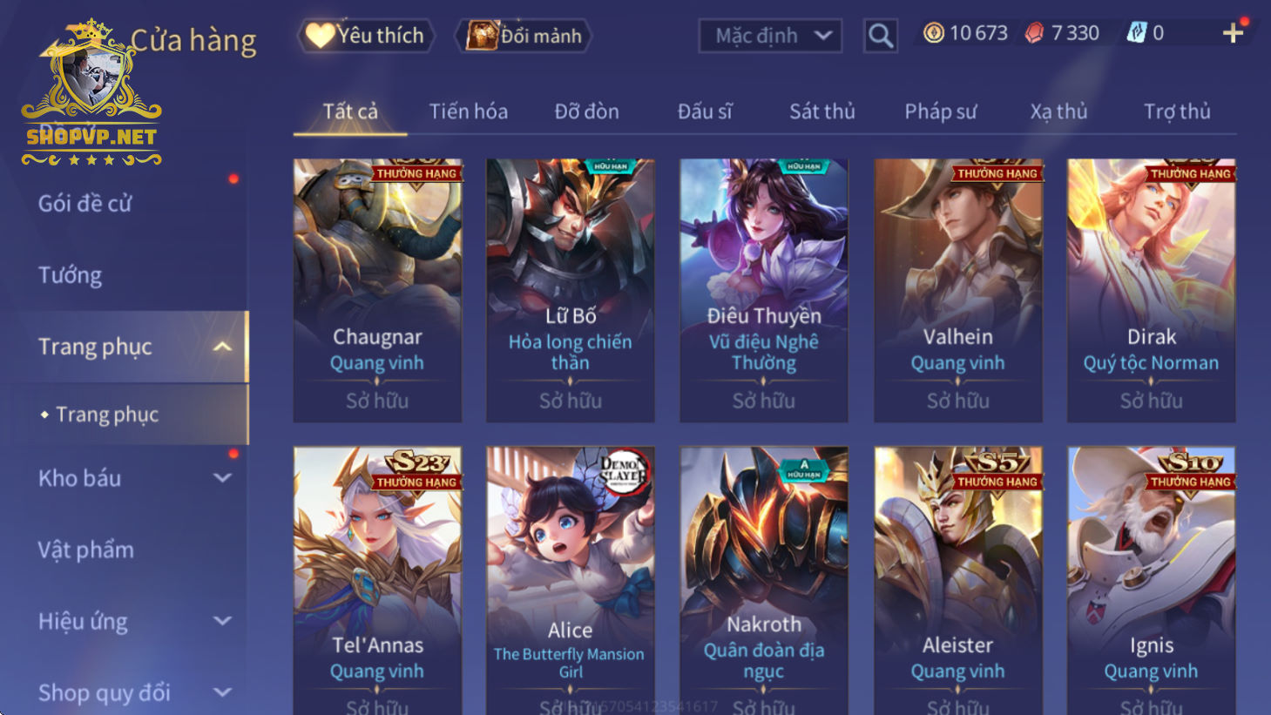Viewport: 1271px width, 715px height.
Task: Tap the blue voucher balance icon
Action: [1137, 33]
